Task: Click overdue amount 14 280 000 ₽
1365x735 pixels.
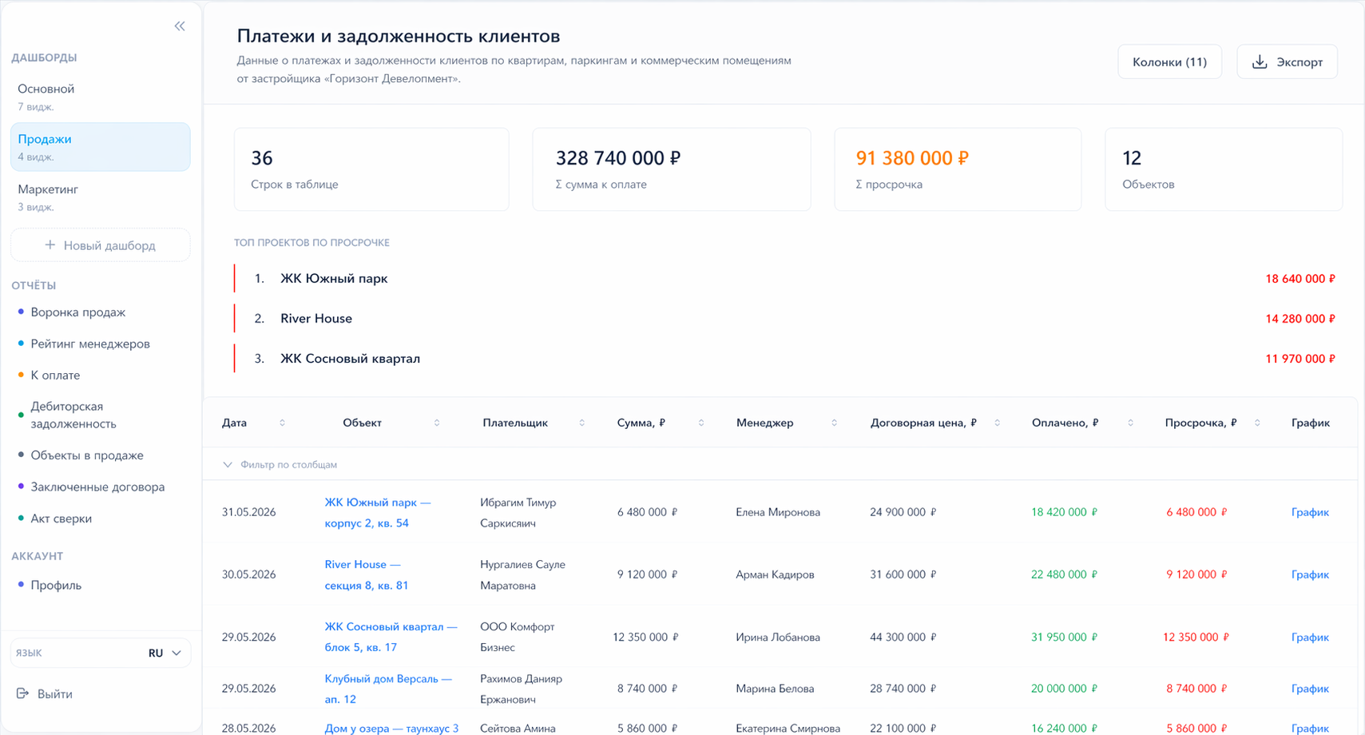Action: tap(1300, 319)
